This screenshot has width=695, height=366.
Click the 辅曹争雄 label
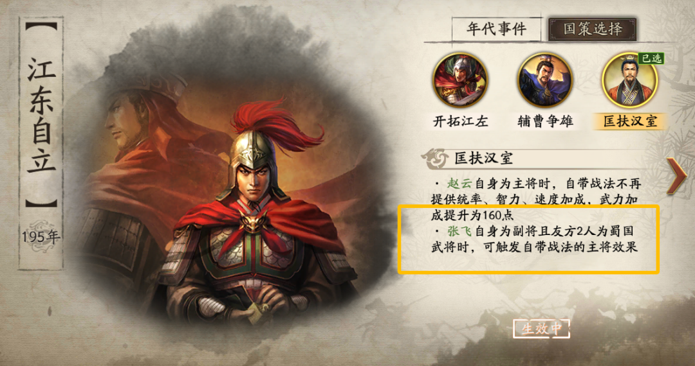click(545, 121)
